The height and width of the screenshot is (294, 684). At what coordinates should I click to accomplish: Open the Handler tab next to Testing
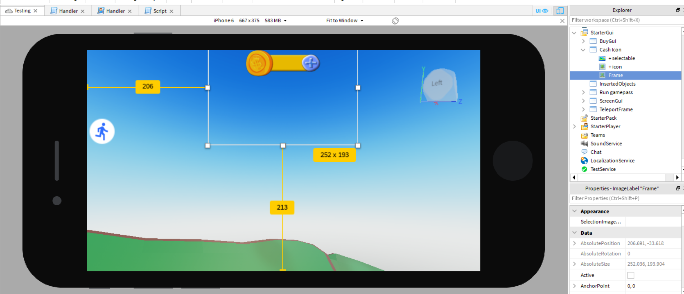[68, 11]
